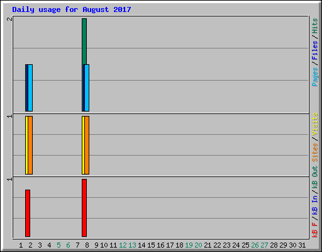The image size is (322, 252).
Task: Click day '15' on the x-axis
Action: (151, 245)
